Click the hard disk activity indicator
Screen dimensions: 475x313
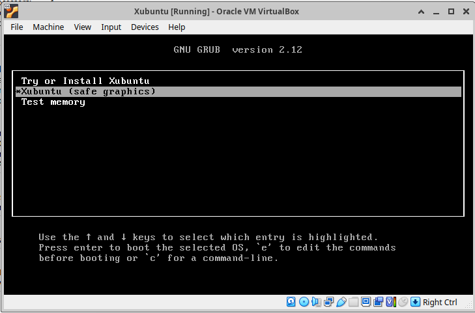pos(291,302)
